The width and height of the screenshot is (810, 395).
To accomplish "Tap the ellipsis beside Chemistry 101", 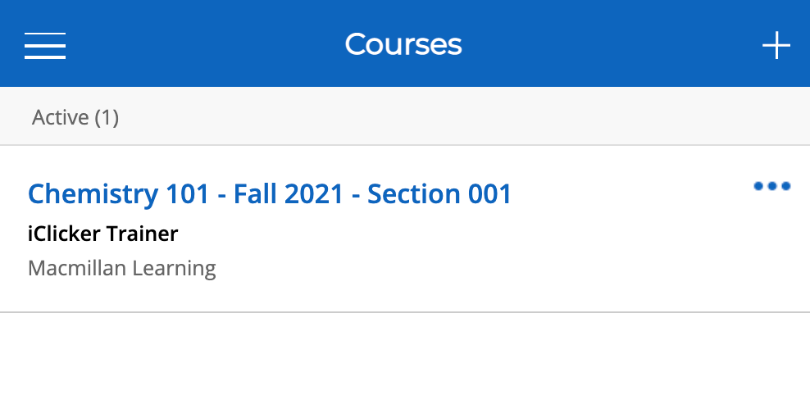I will 771,187.
